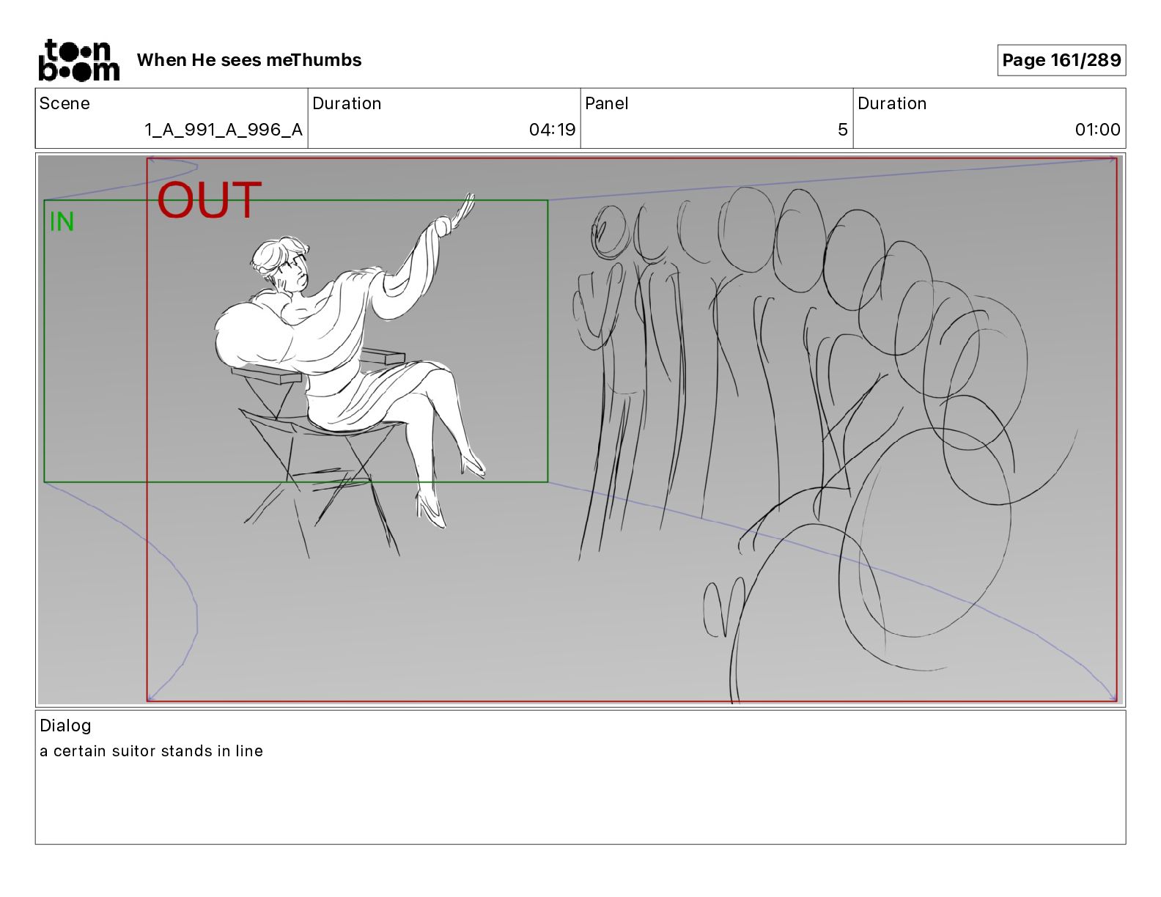Screen dimensions: 1161x897
Task: Click the Toon Boom logo
Action: 78,60
